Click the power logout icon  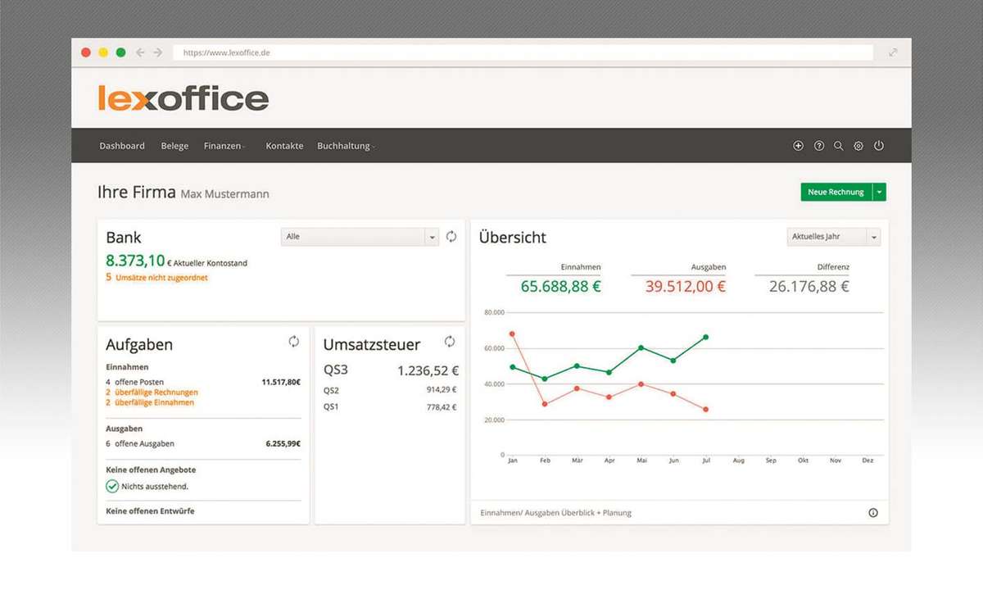(879, 146)
